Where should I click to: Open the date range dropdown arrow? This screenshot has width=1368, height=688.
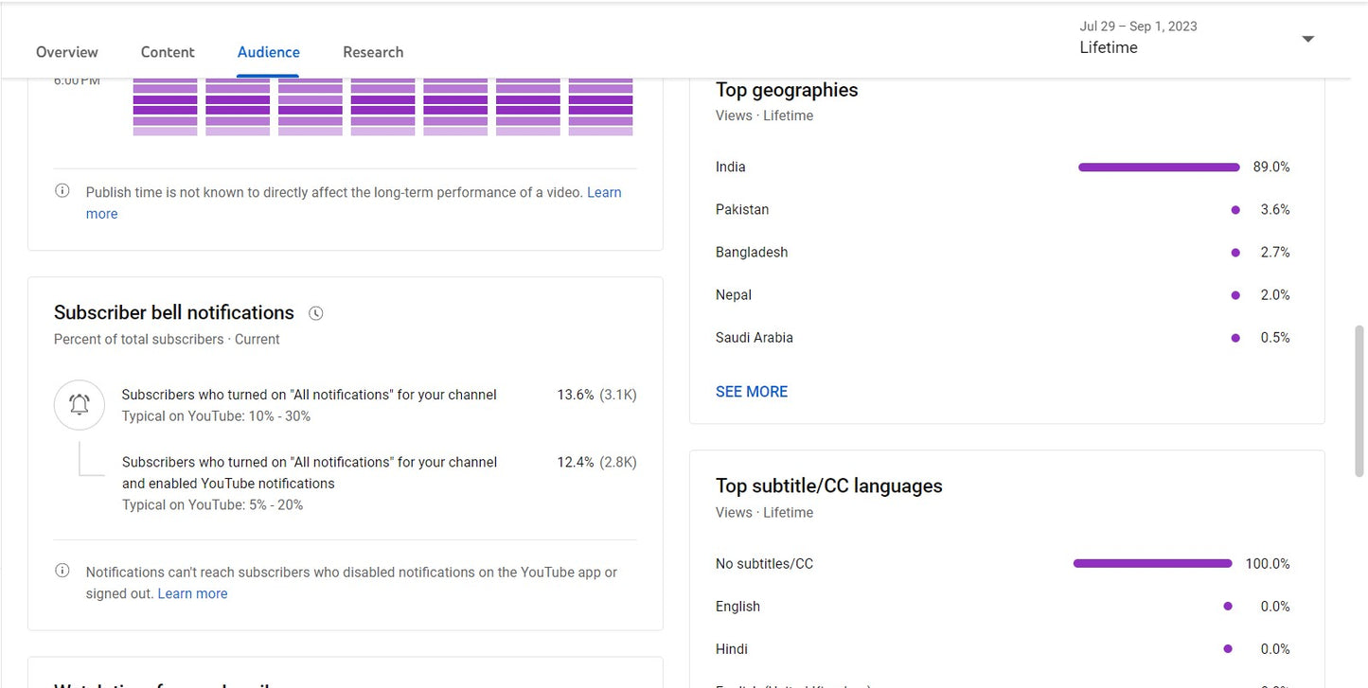coord(1307,39)
